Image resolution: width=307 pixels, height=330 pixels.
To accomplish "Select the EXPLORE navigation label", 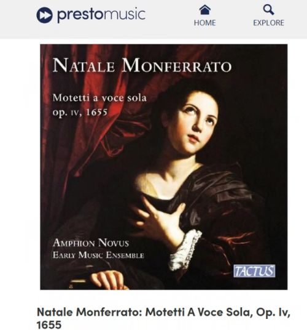I will point(268,23).
